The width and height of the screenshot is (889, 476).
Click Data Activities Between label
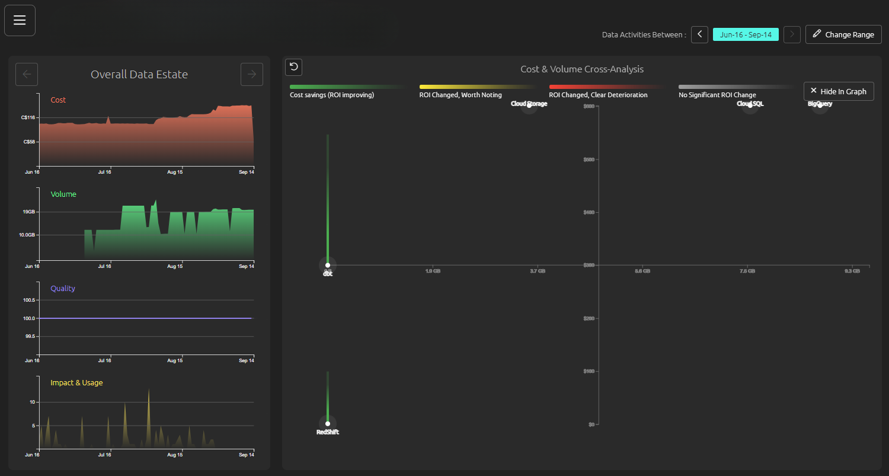pyautogui.click(x=644, y=34)
